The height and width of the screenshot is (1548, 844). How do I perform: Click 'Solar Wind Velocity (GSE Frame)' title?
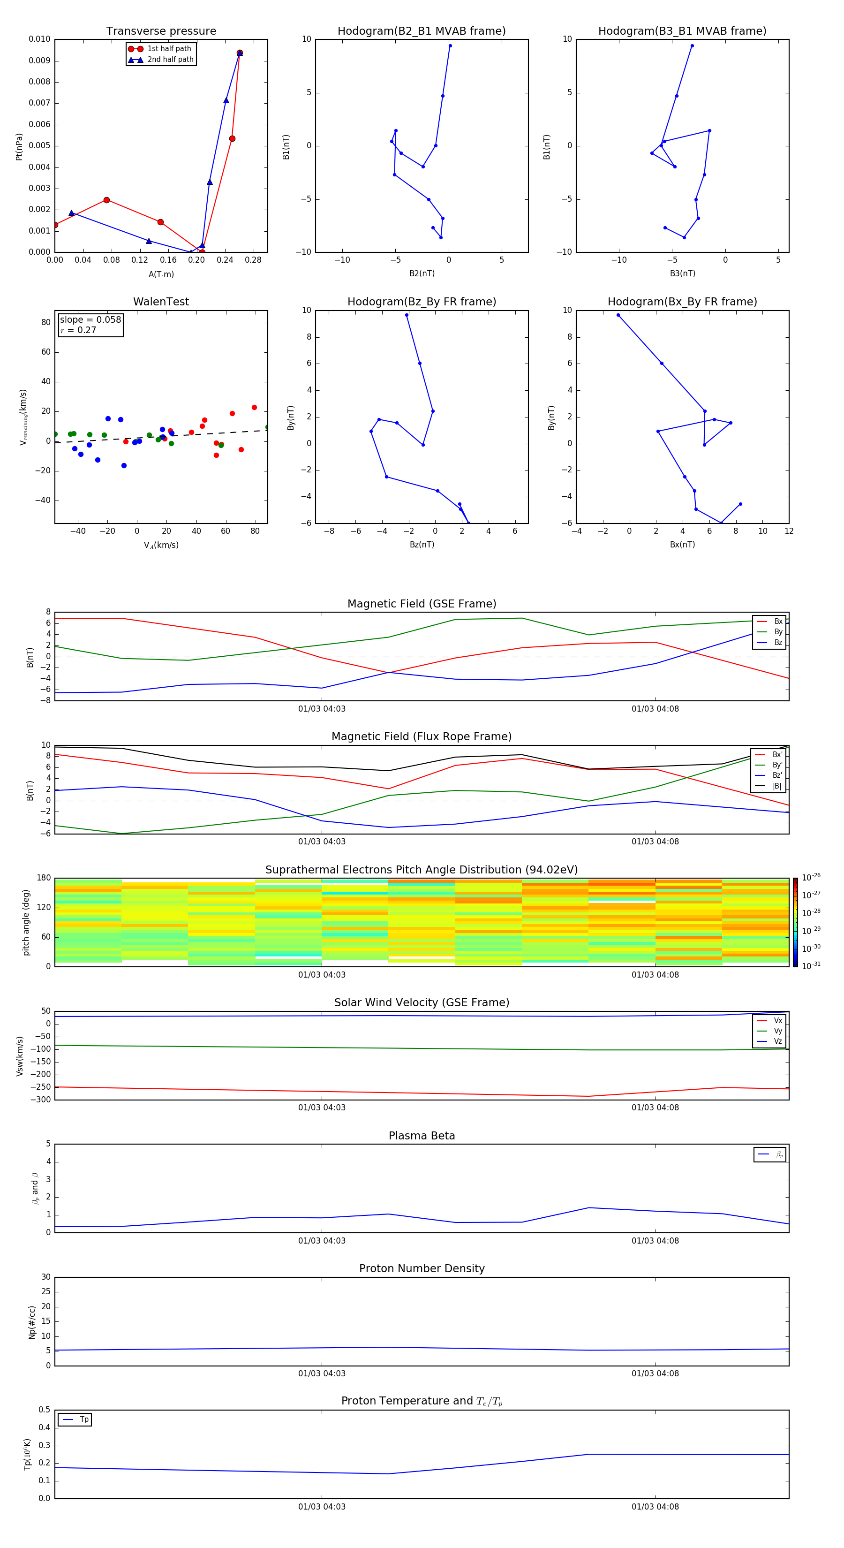click(422, 1003)
